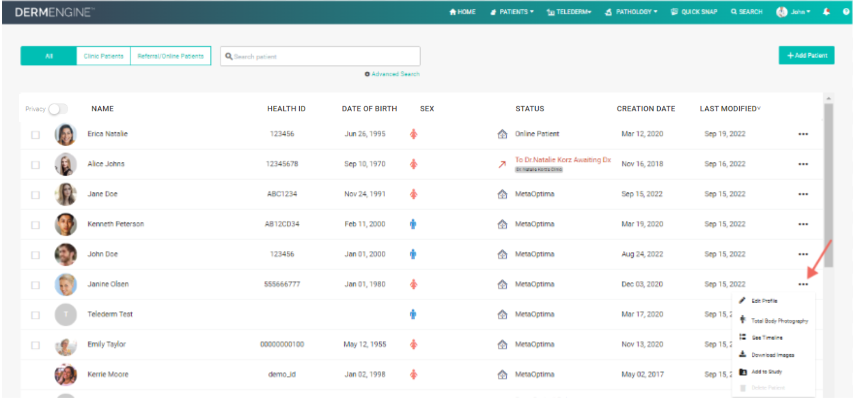The height and width of the screenshot is (404, 853).
Task: Check the box for Emily Taylor
Action: (x=35, y=345)
